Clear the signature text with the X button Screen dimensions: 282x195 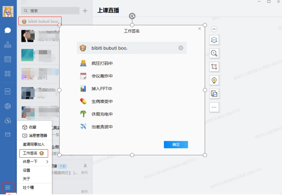tap(181, 48)
